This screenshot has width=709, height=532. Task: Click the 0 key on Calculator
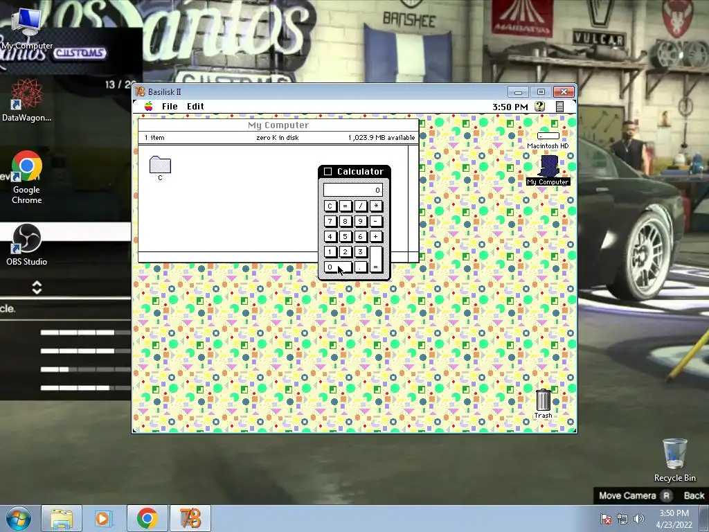pyautogui.click(x=338, y=267)
